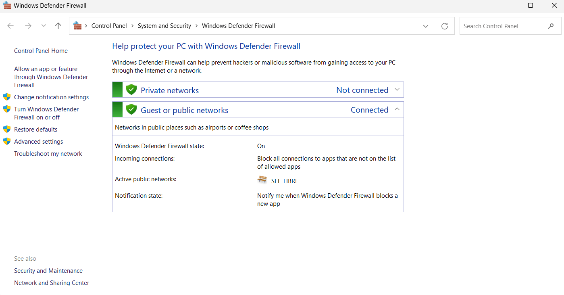Click the refresh icon in the address bar
This screenshot has height=295, width=564.
(445, 26)
